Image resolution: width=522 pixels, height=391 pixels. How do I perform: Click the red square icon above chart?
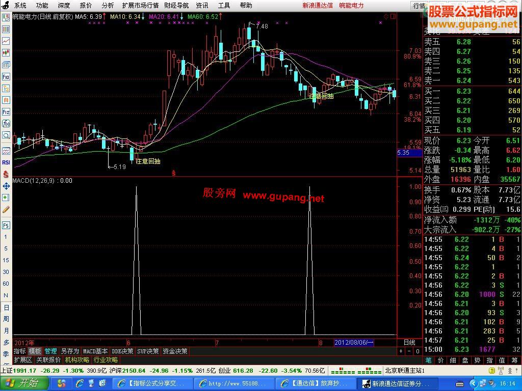click(393, 16)
